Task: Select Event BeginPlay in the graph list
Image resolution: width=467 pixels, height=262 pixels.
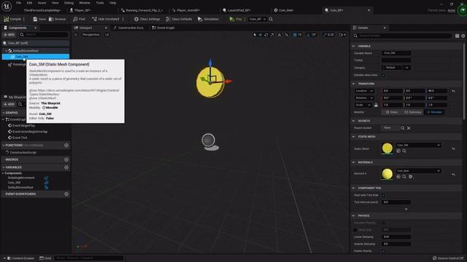Action: [23, 126]
